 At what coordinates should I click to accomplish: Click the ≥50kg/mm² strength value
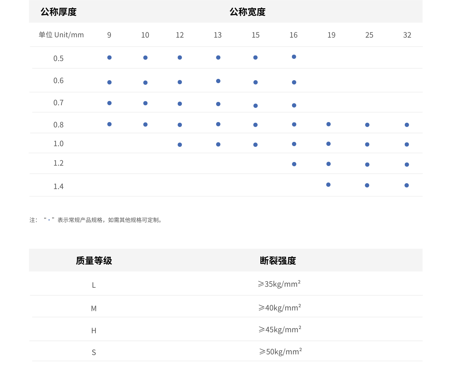click(280, 352)
